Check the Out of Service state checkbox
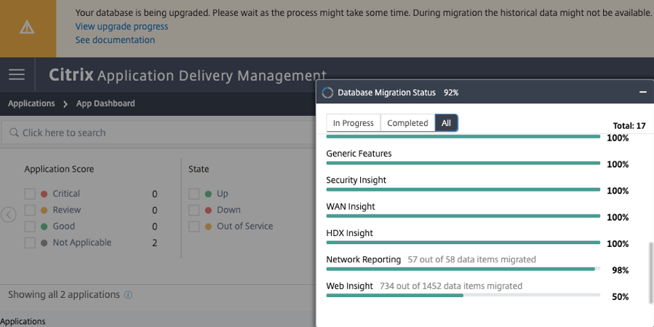 194,226
